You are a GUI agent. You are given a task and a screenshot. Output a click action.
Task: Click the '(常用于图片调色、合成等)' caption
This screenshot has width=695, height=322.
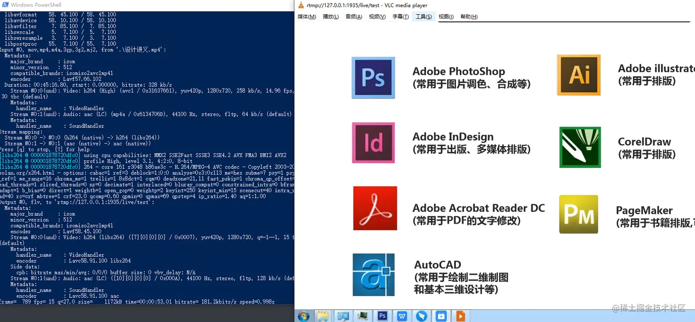tap(472, 84)
